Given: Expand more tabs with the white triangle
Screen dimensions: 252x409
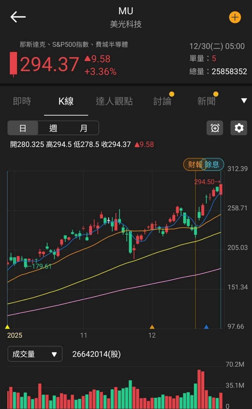Looking at the screenshot, I should point(244,101).
